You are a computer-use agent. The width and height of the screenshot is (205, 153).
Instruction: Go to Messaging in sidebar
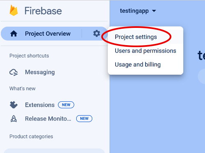click(x=40, y=72)
